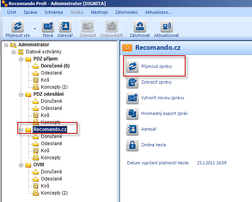Open the Adresář toolbar icon
Viewport: 252px width, 202px height.
65,26
